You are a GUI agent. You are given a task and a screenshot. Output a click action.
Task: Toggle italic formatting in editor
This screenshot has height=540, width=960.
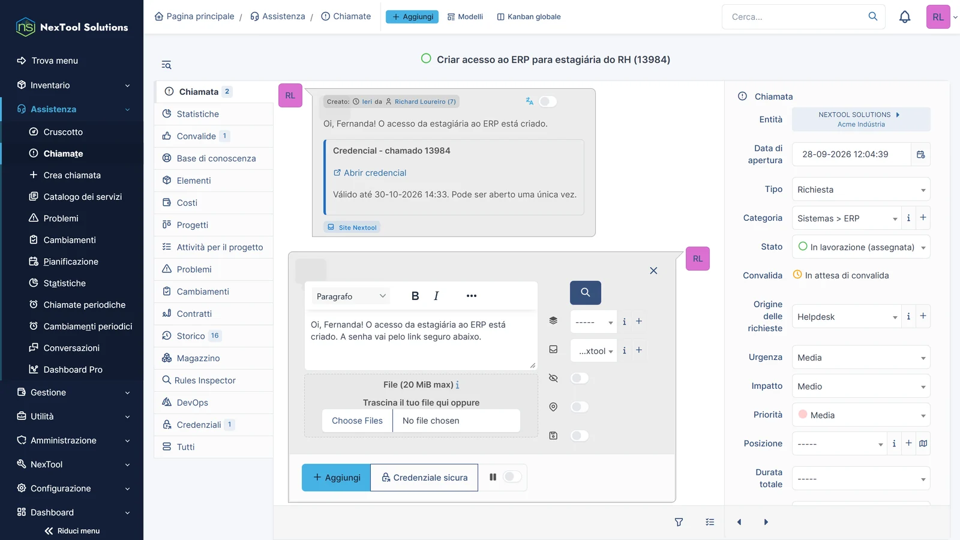tap(436, 296)
